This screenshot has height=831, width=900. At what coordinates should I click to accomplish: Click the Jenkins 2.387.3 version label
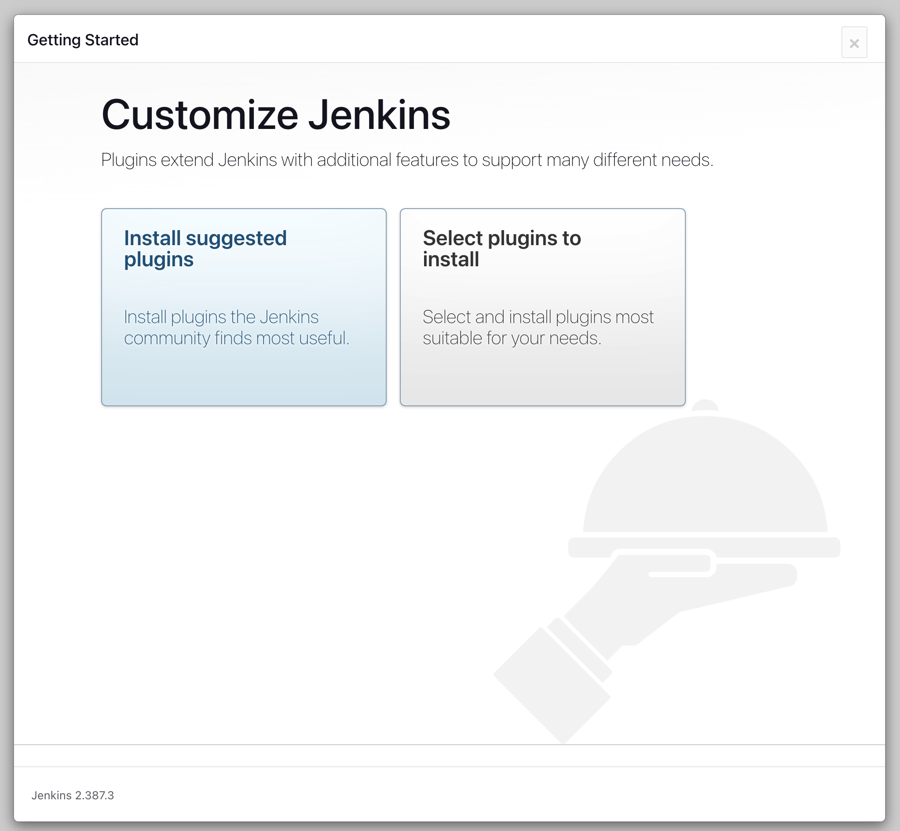pyautogui.click(x=72, y=795)
